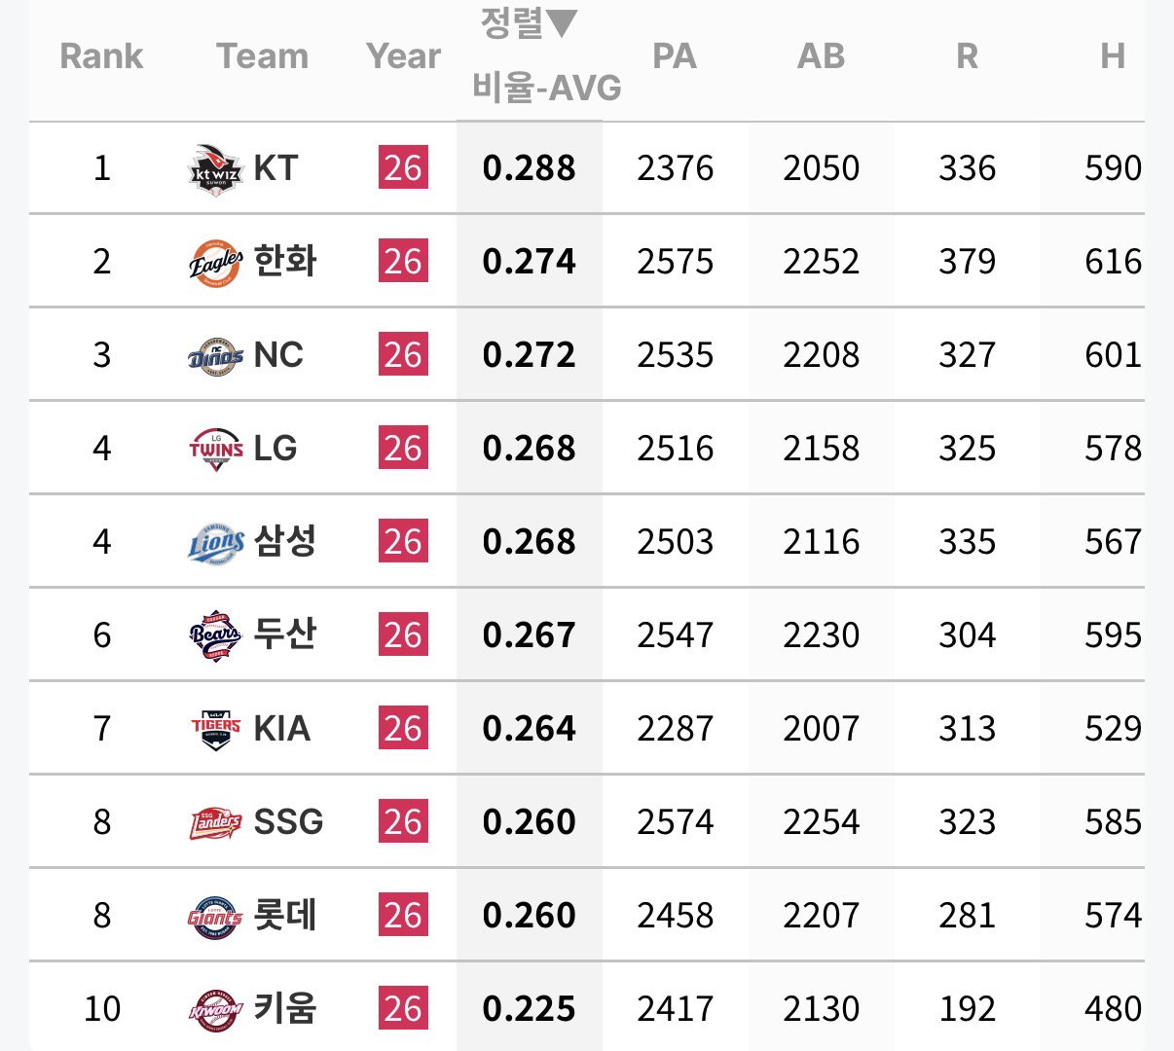The image size is (1174, 1051).
Task: Click the Hanwha Eagles logo
Action: pos(215,263)
